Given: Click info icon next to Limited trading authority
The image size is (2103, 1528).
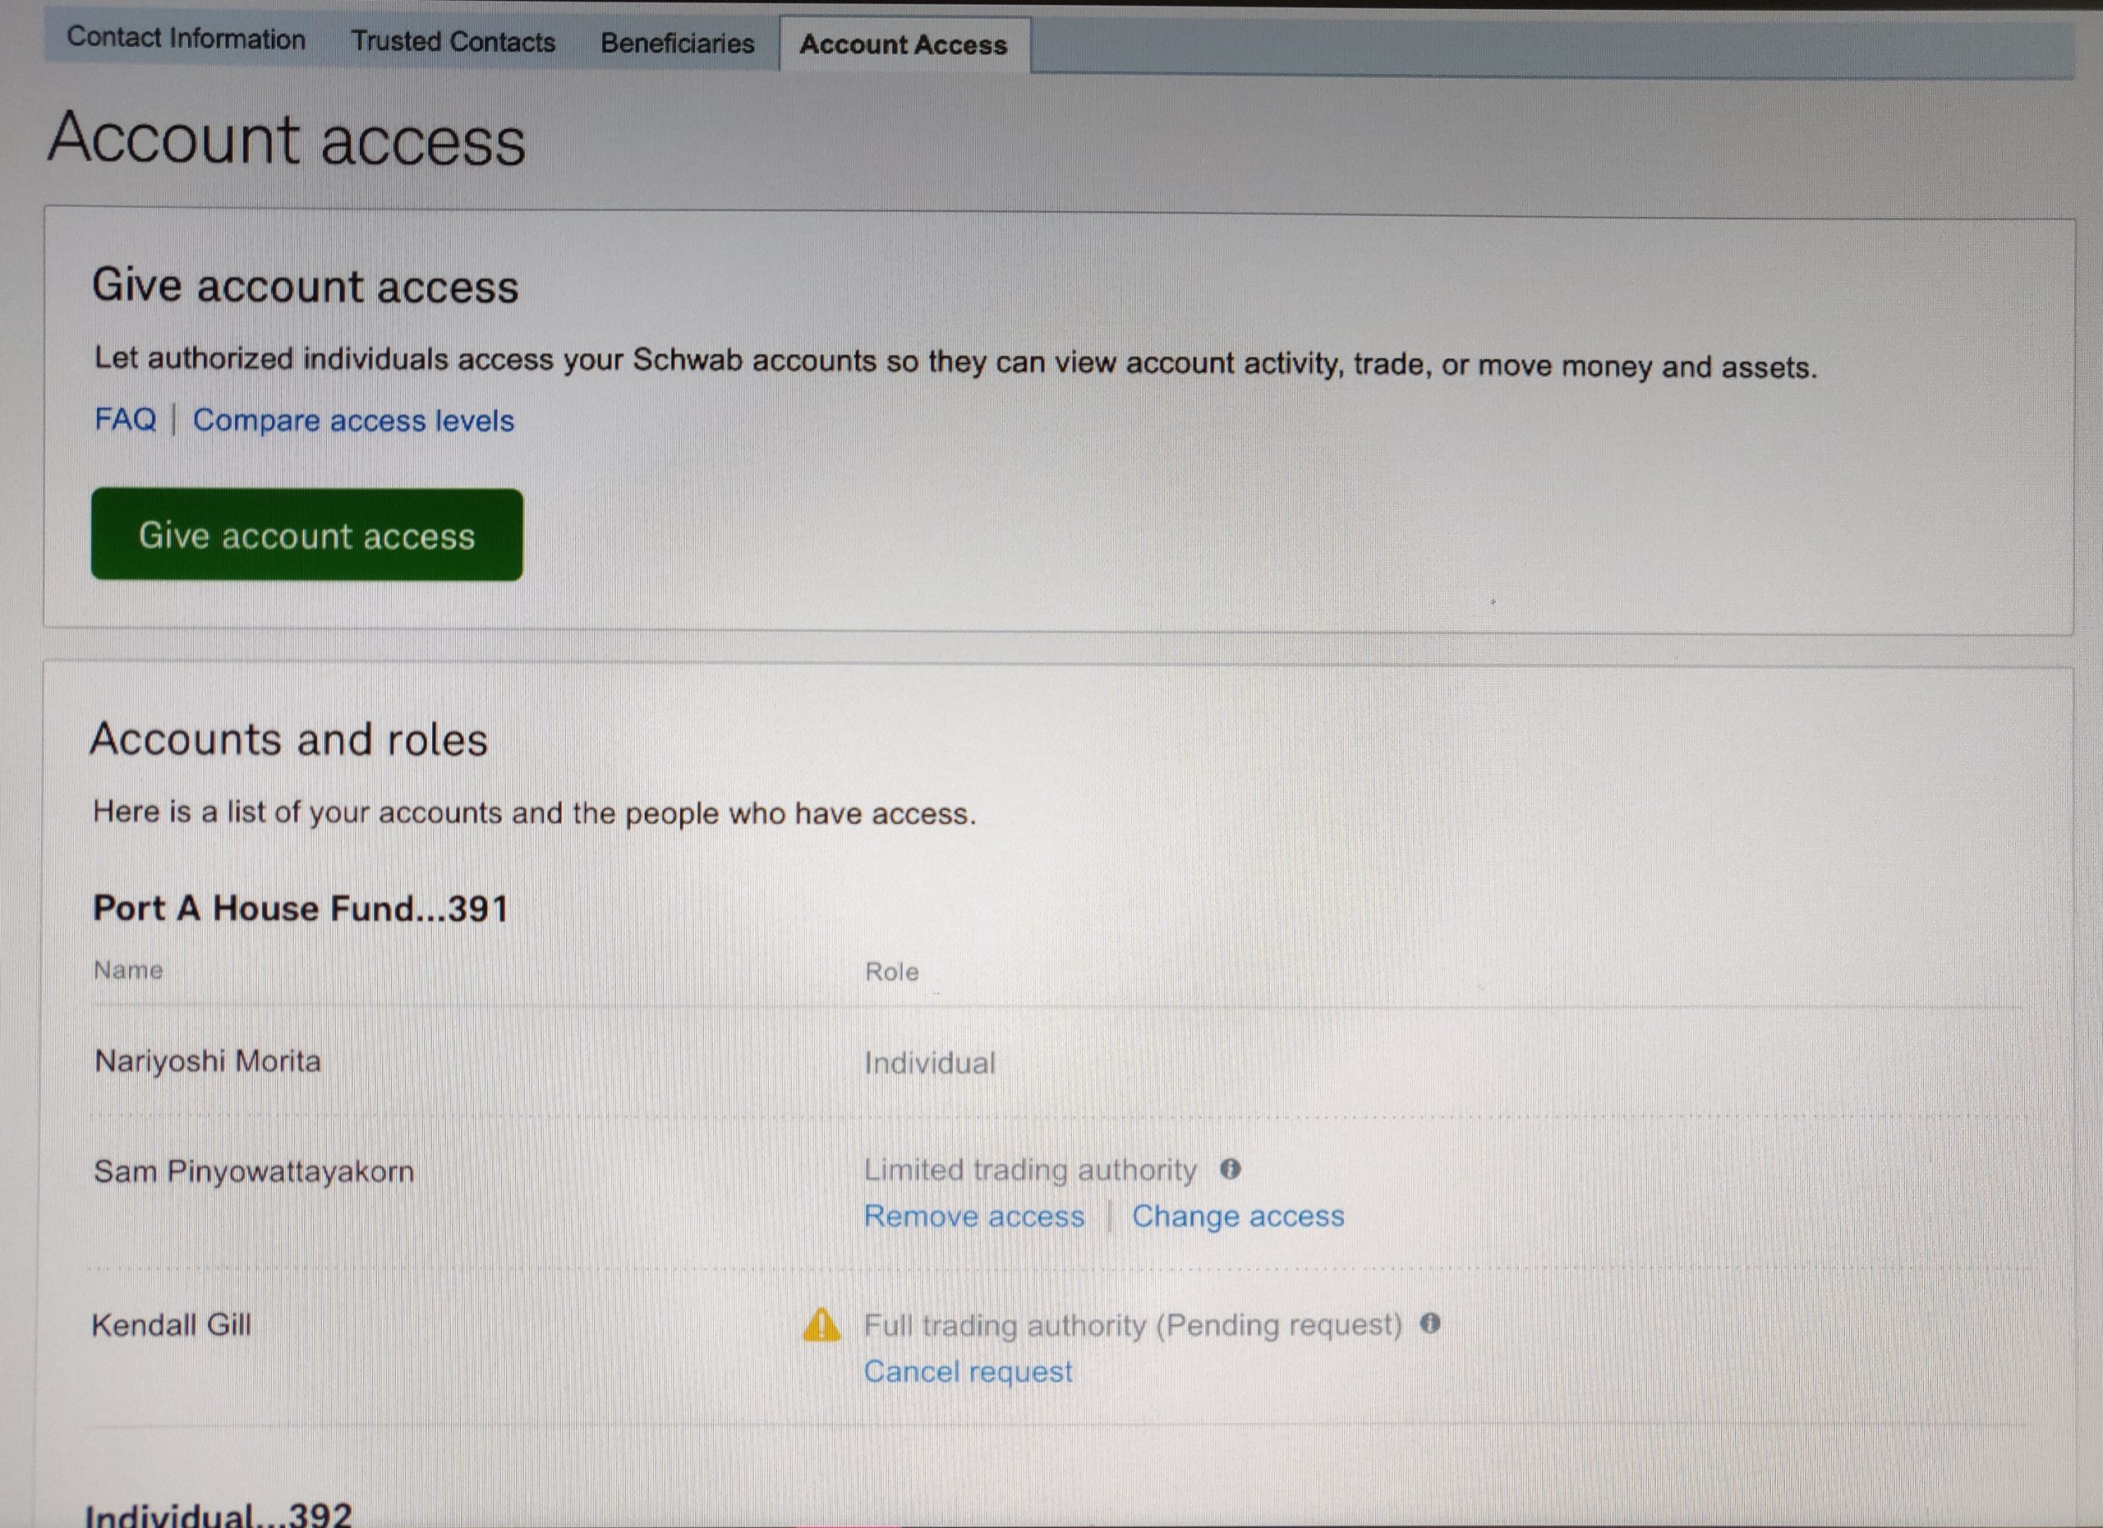Looking at the screenshot, I should click(x=1230, y=1169).
